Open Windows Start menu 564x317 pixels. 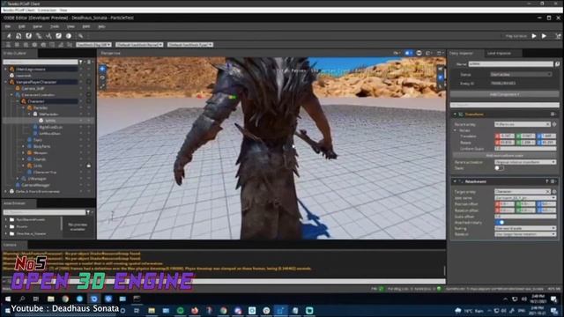pyautogui.click(x=8, y=299)
